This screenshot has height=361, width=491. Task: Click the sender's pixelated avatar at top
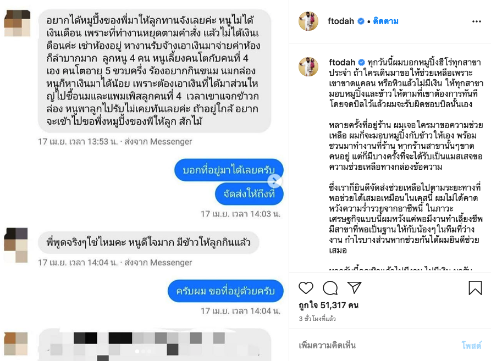click(x=17, y=23)
